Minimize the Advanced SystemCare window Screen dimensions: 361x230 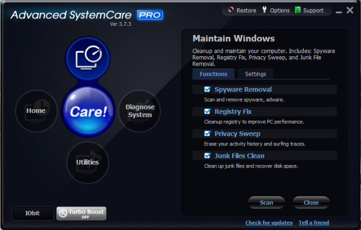pos(339,12)
